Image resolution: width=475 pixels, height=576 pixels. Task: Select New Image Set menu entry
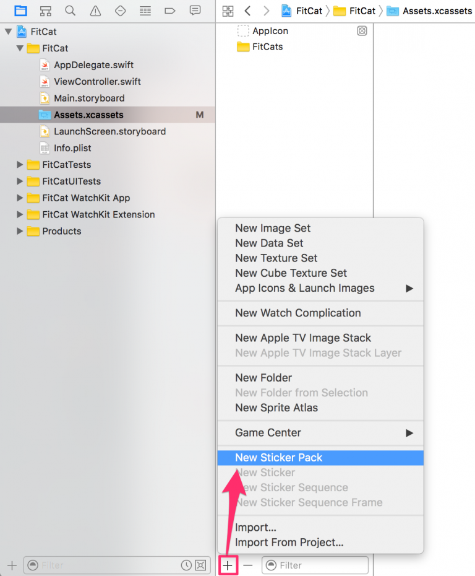click(x=273, y=229)
